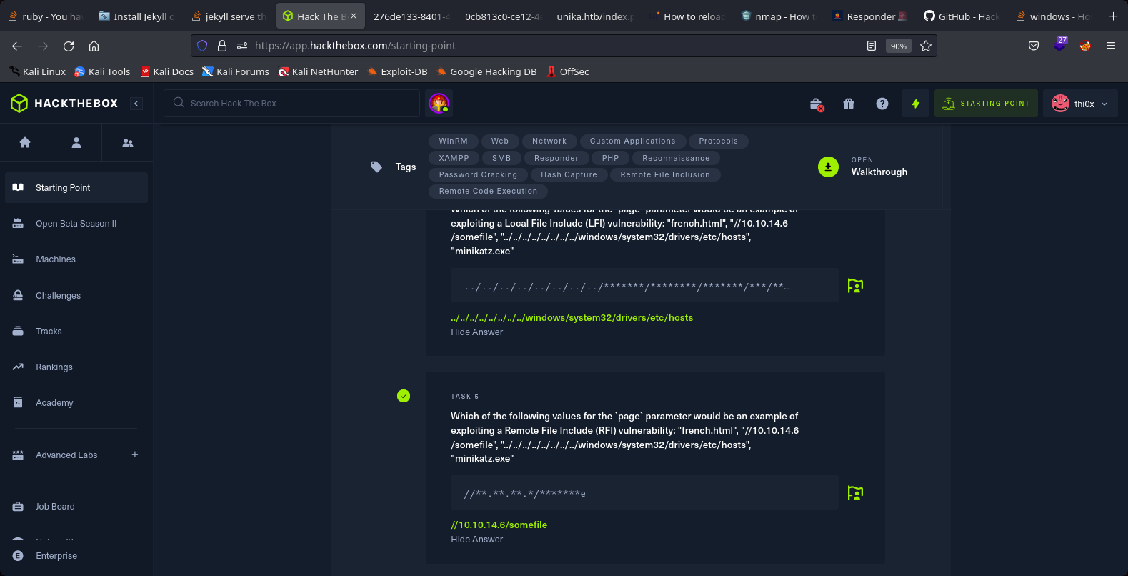Open the thi0x user dropdown
The height and width of the screenshot is (576, 1128).
tap(1080, 104)
